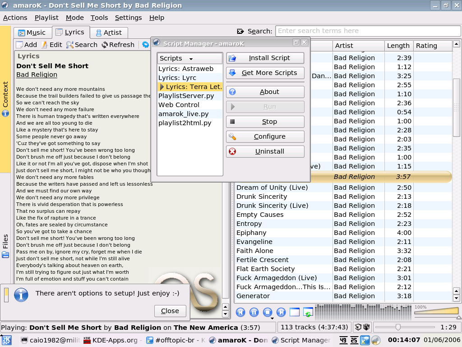Open the Files sidebar panel
This screenshot has width=462, height=347.
[5, 246]
